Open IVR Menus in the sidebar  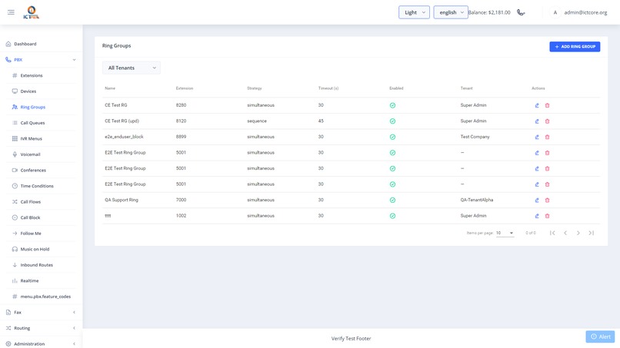(31, 138)
